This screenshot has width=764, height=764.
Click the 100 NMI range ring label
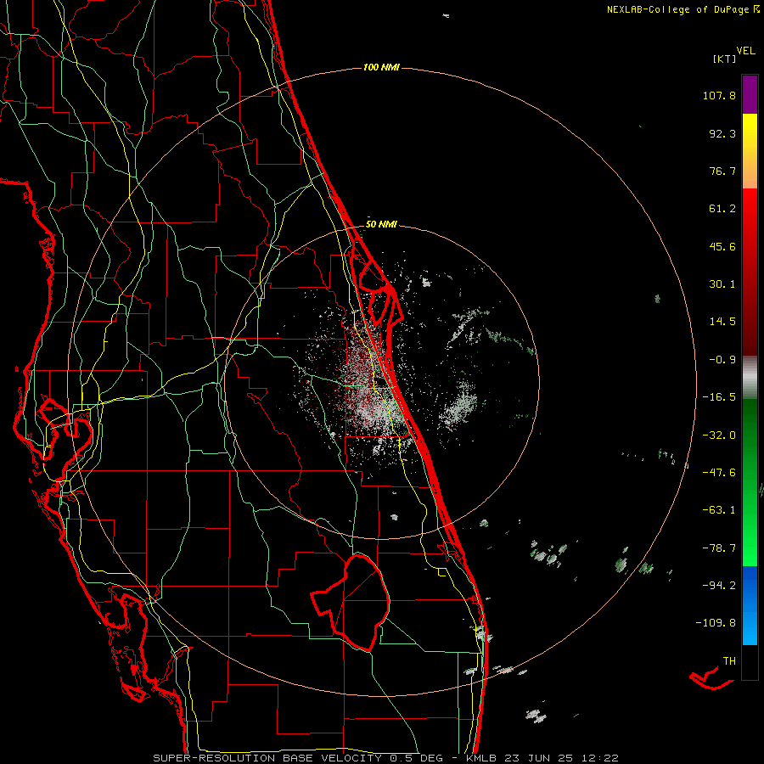pyautogui.click(x=381, y=67)
